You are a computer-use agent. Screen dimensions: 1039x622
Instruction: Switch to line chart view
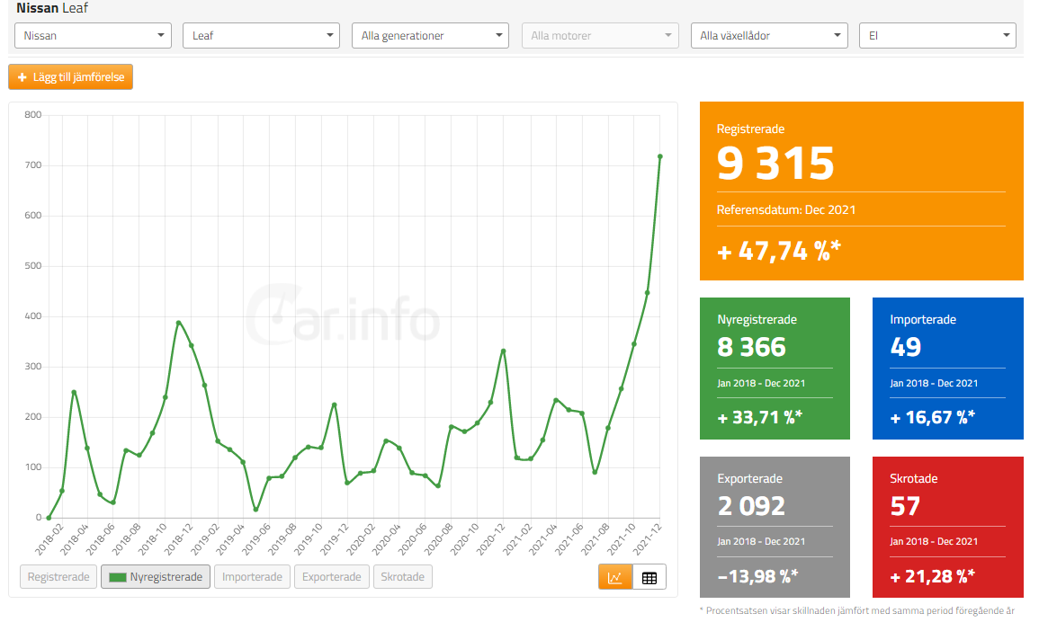pyautogui.click(x=615, y=577)
